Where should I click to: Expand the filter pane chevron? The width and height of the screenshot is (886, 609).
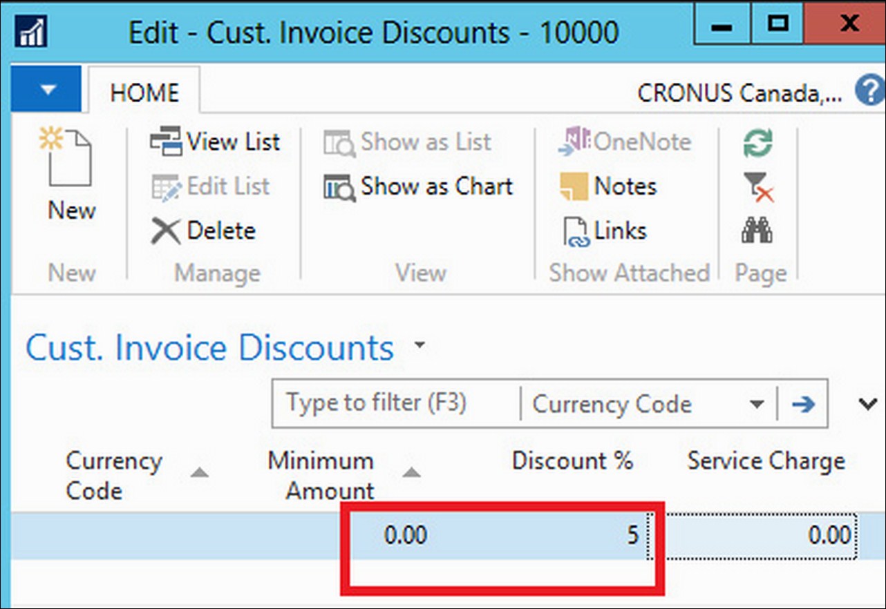coord(867,404)
